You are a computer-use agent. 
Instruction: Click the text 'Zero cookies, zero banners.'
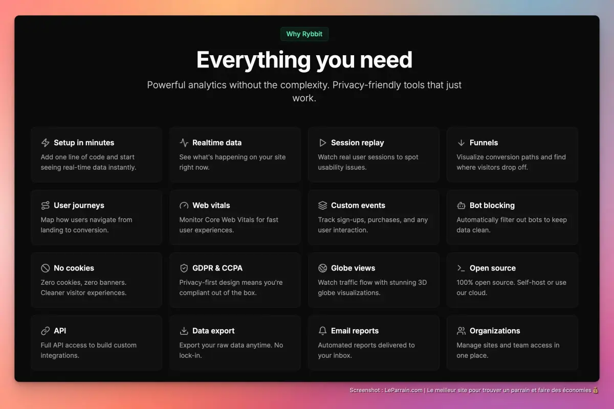(83, 282)
